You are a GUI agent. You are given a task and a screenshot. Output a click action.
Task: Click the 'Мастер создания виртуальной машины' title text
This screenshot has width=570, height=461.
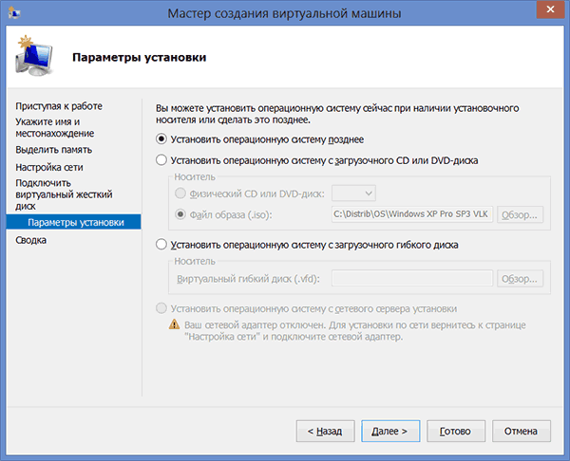284,13
